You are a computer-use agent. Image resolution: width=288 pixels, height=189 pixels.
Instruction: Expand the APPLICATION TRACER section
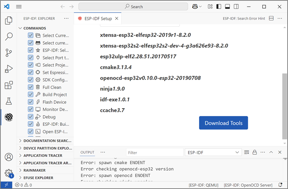(45, 155)
